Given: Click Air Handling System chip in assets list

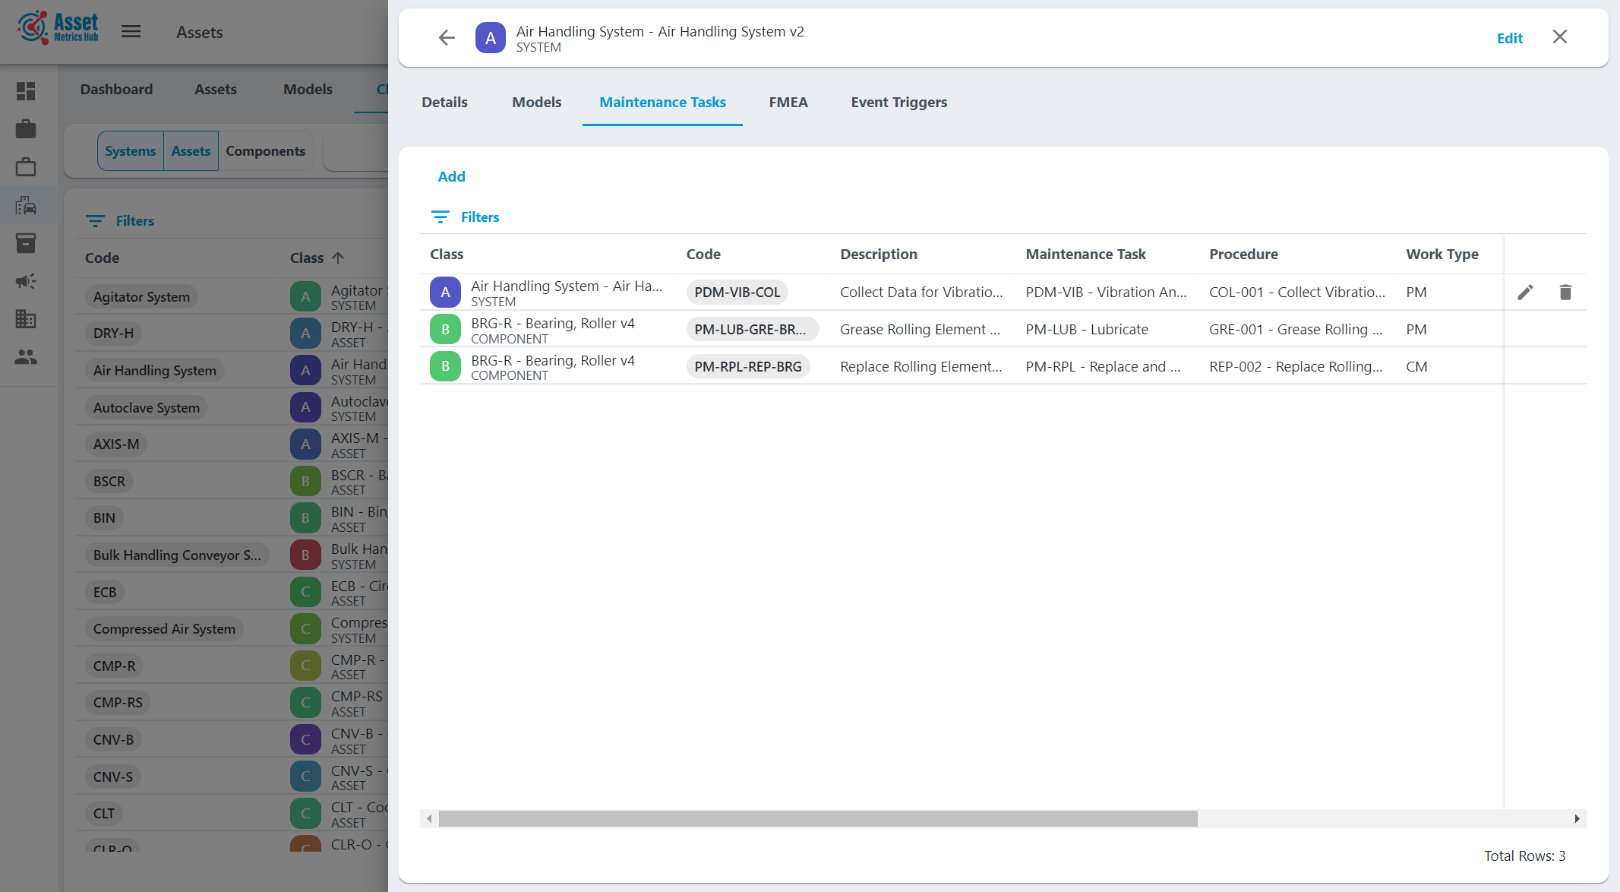Looking at the screenshot, I should [154, 370].
